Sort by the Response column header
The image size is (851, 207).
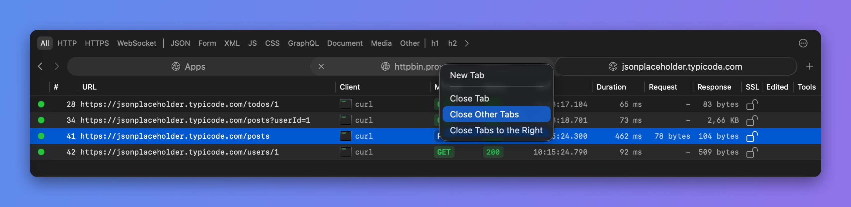coord(714,87)
